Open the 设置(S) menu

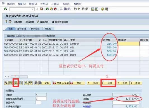tap(44, 4)
